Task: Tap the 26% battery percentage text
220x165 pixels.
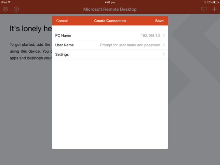Action: pyautogui.click(x=210, y=2)
